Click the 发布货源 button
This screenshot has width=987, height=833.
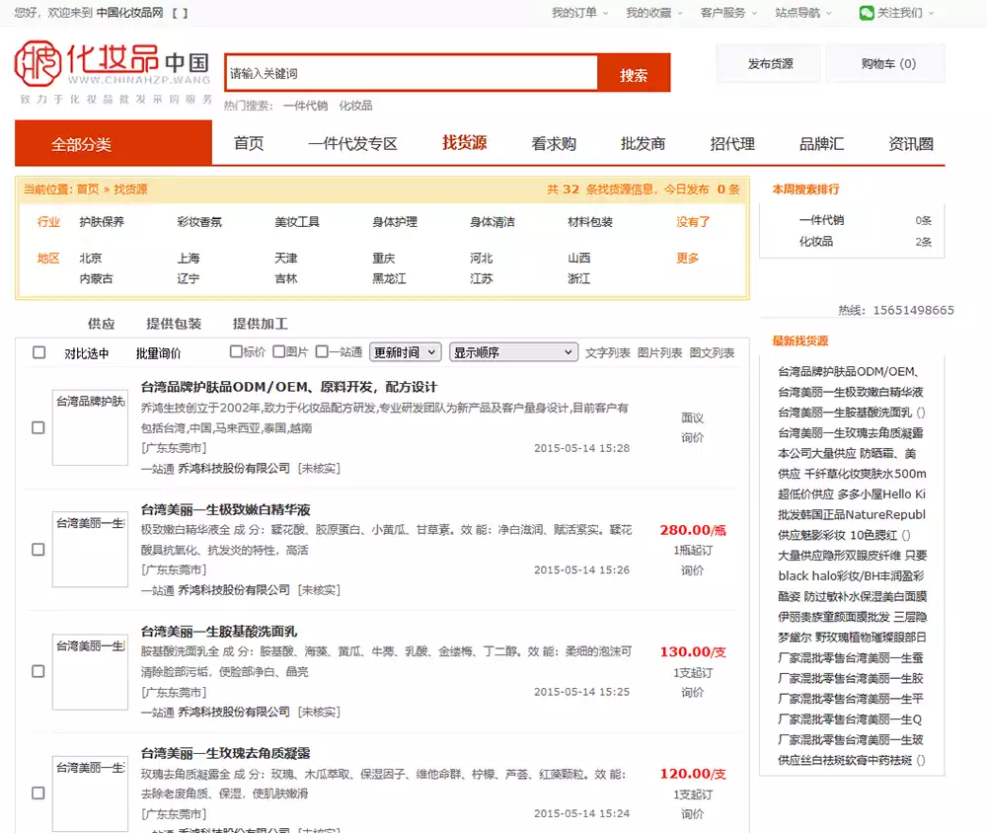click(x=770, y=63)
